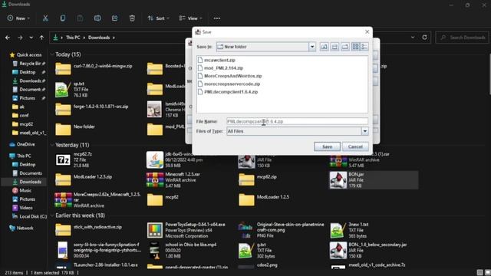
Task: Go up one level in Explorer
Action: (41, 38)
